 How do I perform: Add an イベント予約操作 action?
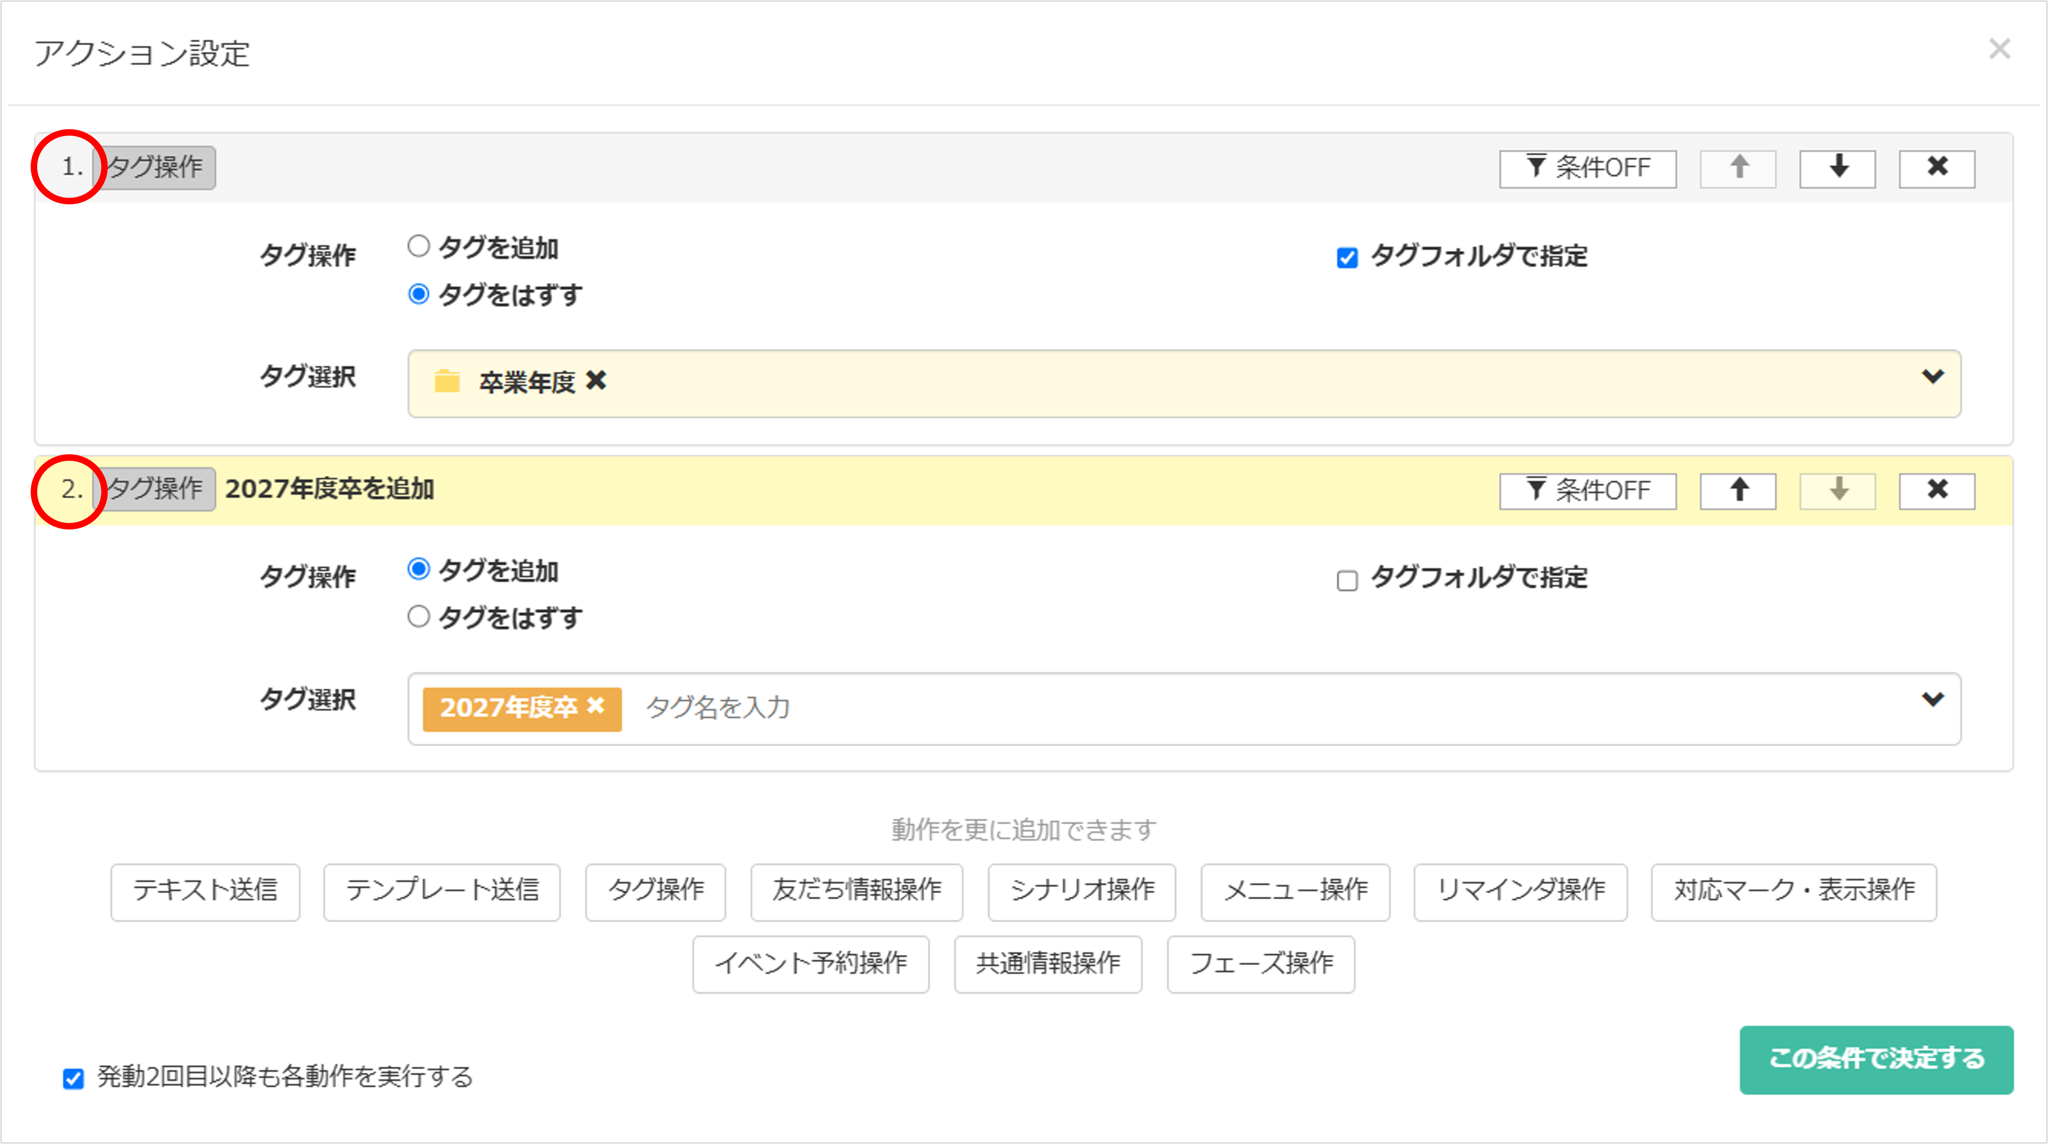coord(811,964)
